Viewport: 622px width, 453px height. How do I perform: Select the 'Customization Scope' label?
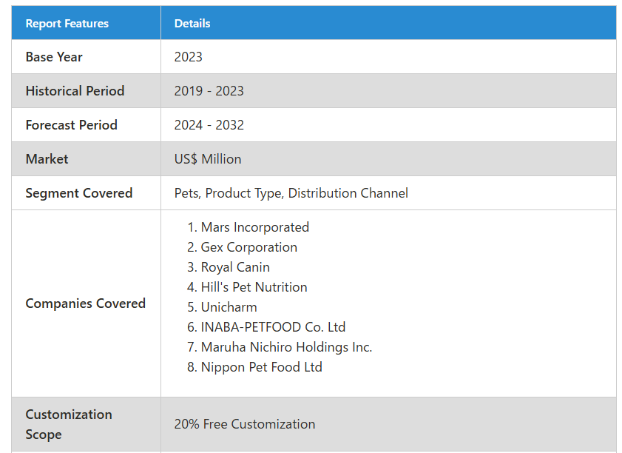tap(69, 424)
